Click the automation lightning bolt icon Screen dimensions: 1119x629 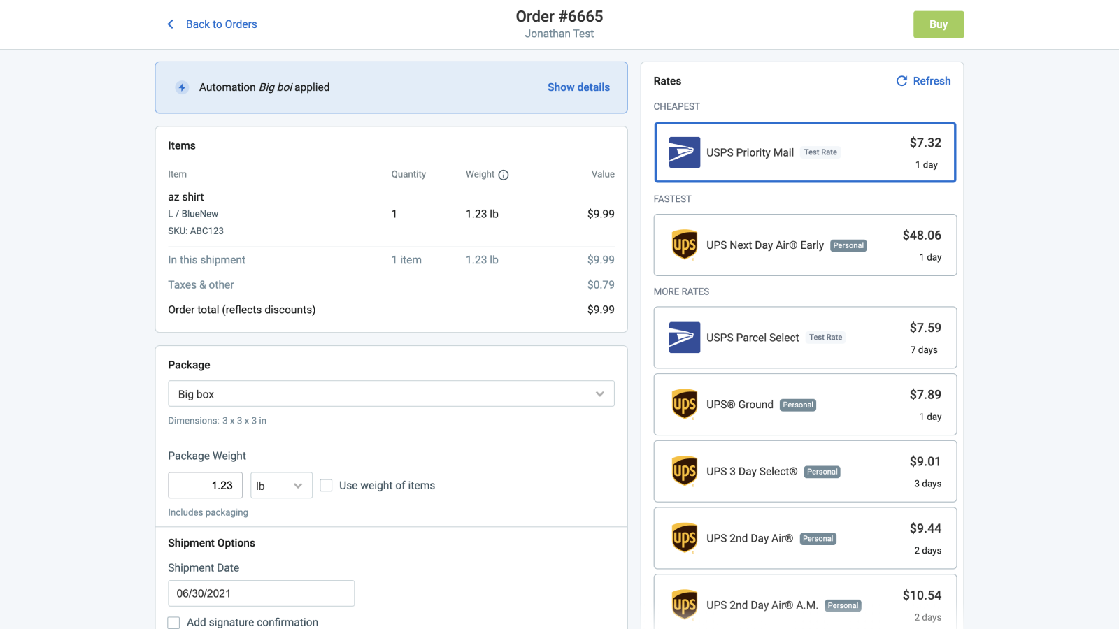tap(182, 87)
